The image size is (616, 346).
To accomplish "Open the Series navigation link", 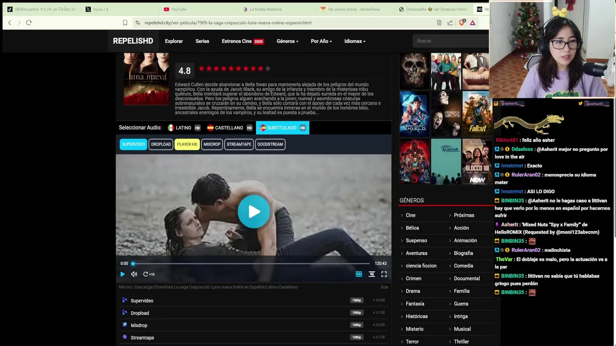I will [202, 41].
